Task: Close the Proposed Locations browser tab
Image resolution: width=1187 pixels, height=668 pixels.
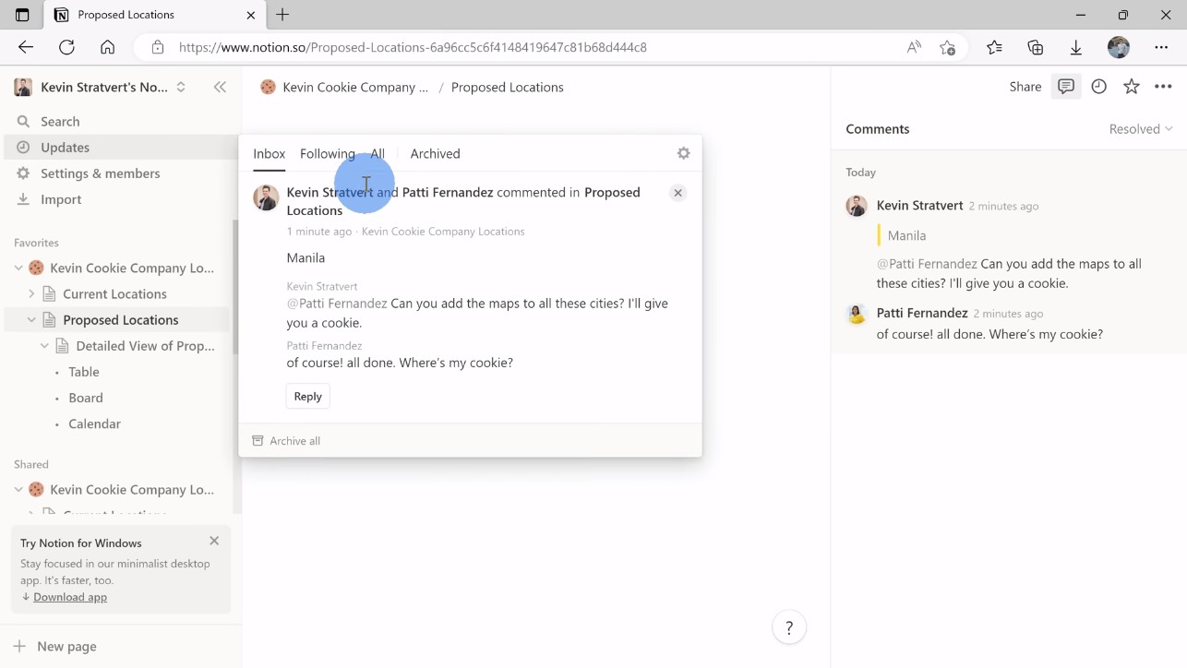Action: (251, 15)
